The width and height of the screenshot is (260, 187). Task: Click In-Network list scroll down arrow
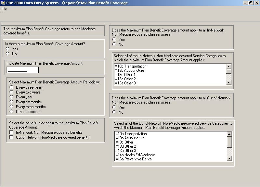tap(229, 82)
